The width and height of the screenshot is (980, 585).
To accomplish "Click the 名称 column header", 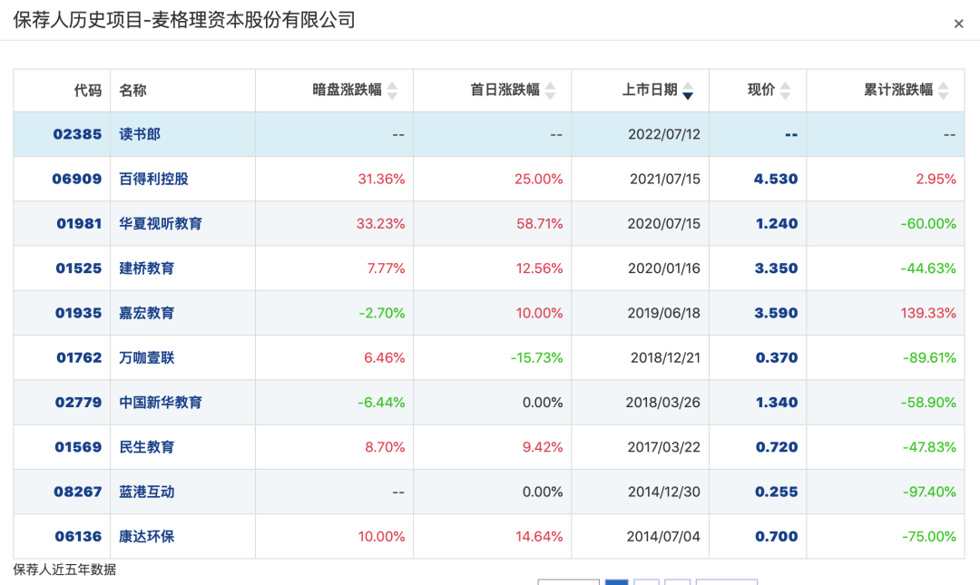I will 132,91.
